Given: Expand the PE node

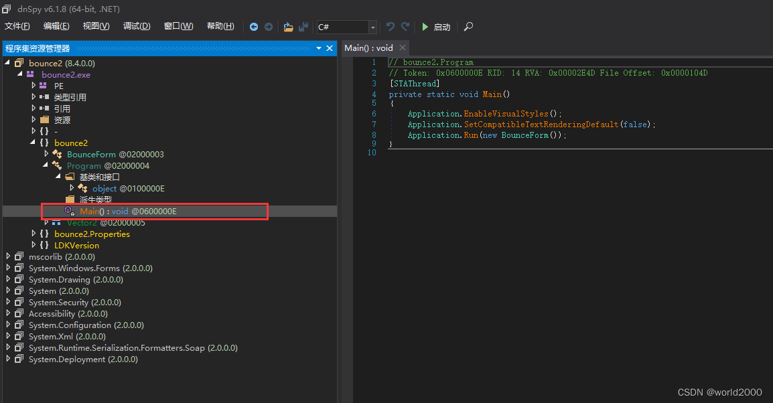Looking at the screenshot, I should [33, 85].
